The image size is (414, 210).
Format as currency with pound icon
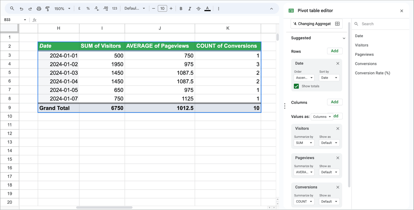coord(79,8)
